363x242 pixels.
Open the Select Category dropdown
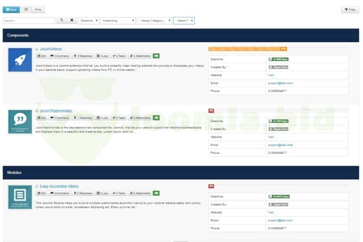click(x=155, y=21)
